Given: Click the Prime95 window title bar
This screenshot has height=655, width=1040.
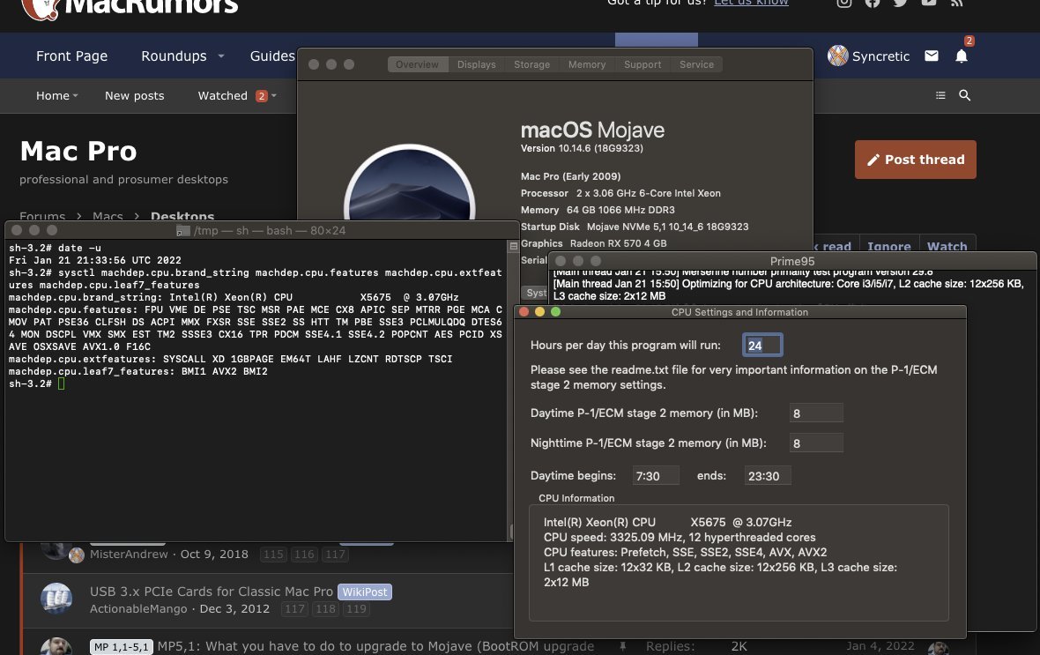Looking at the screenshot, I should coord(792,261).
